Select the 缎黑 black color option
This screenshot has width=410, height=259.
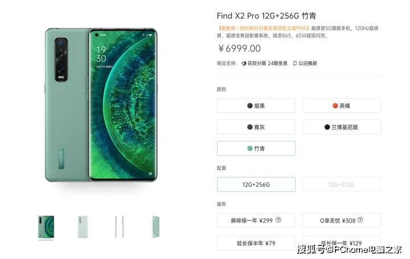(x=256, y=106)
